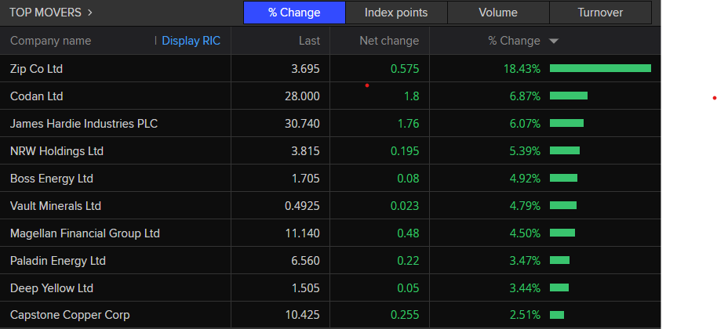This screenshot has width=717, height=329.
Task: Click the Display RIC link
Action: point(191,41)
